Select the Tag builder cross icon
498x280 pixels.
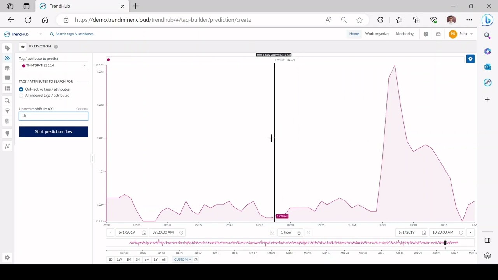7,58
